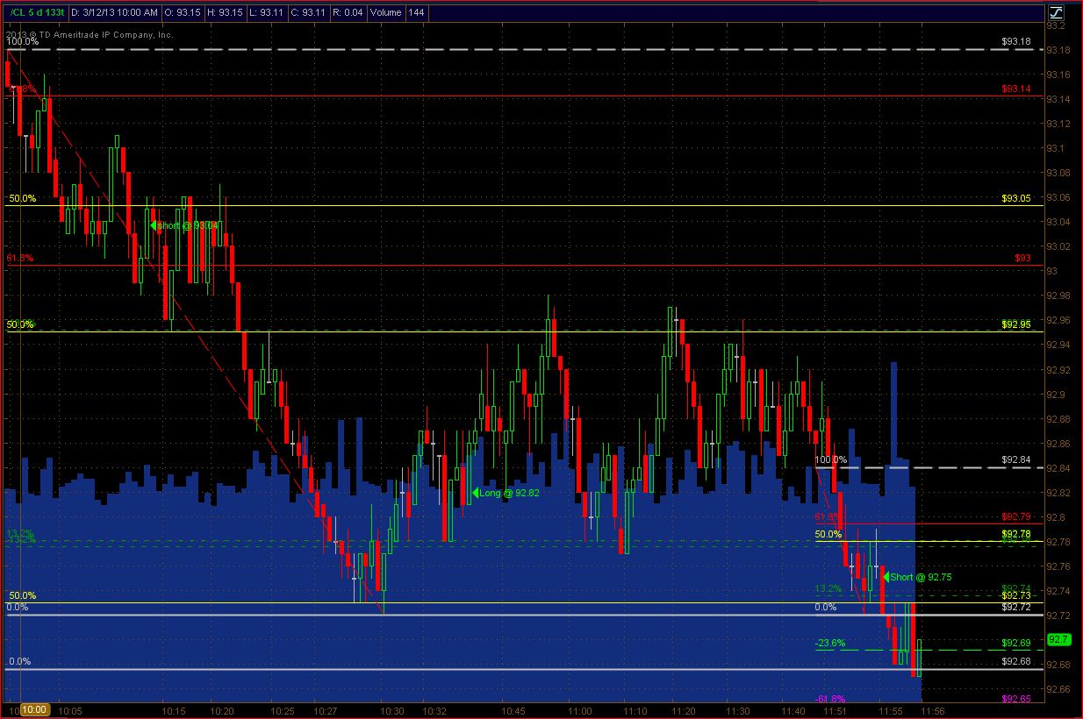
Task: Click the $93.14 red level label
Action: (1016, 89)
